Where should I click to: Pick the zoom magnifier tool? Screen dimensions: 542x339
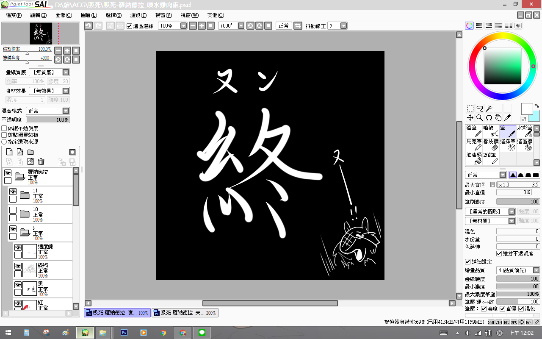(x=480, y=118)
